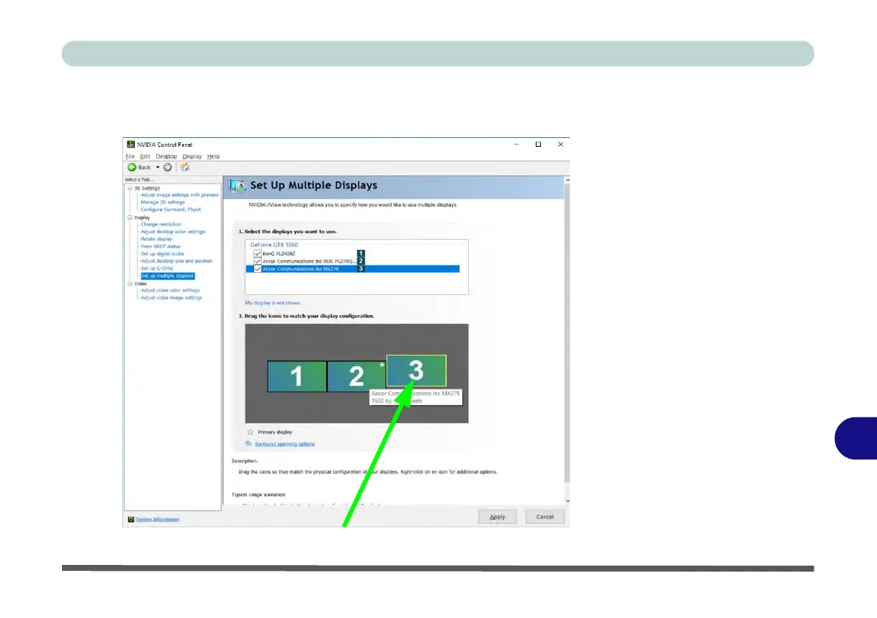
Task: Click the main panel scroll up arrow
Action: click(567, 180)
